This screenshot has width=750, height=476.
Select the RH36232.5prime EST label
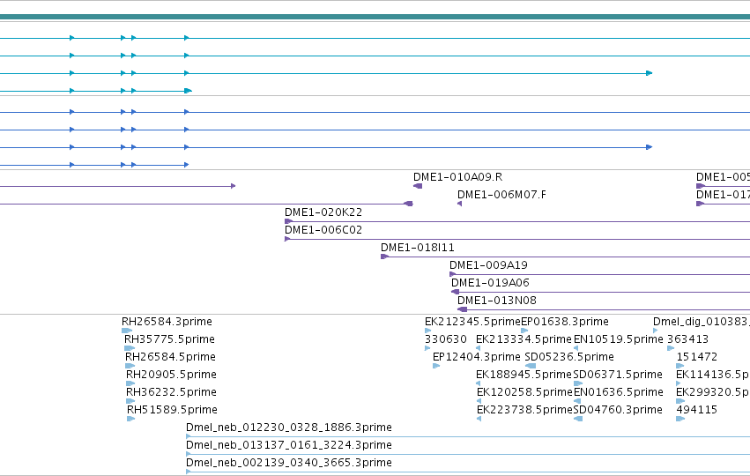click(171, 393)
